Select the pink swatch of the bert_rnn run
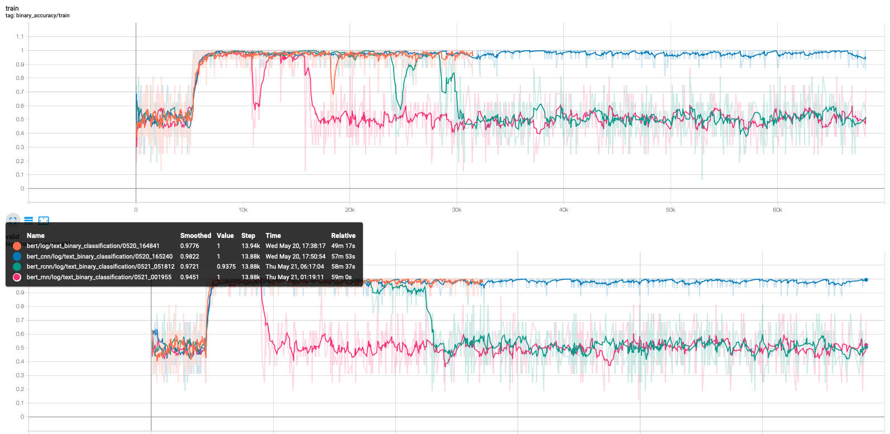Image resolution: width=890 pixels, height=434 pixels. tap(17, 277)
